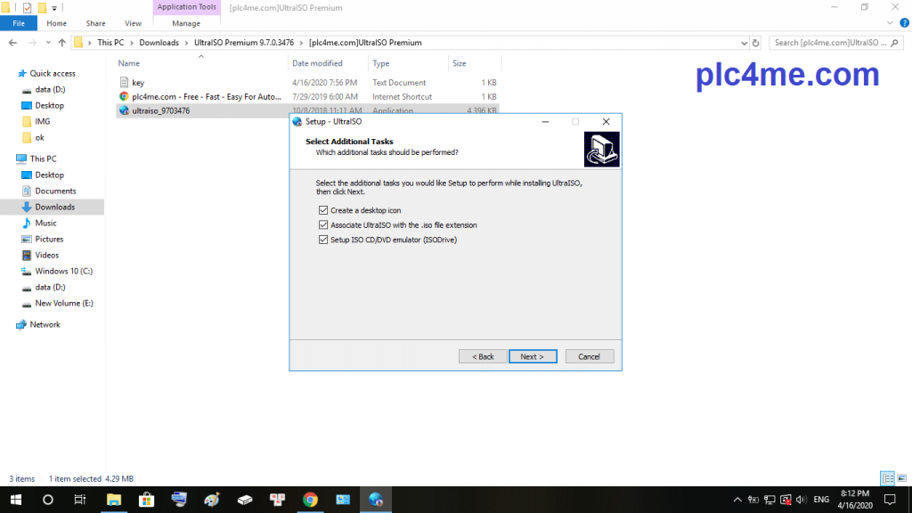This screenshot has height=513, width=912.
Task: Select This PC in navigation pane
Action: (43, 159)
